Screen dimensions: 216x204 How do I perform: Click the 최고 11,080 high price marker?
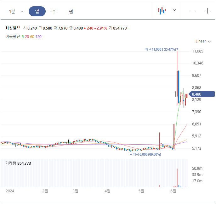[162, 49]
